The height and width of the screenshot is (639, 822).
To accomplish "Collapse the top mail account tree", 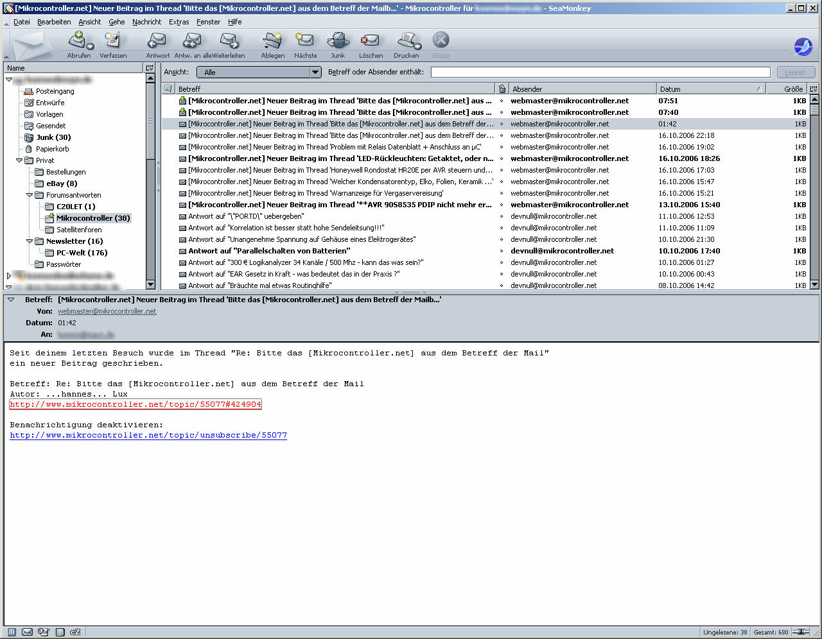I will [x=9, y=80].
